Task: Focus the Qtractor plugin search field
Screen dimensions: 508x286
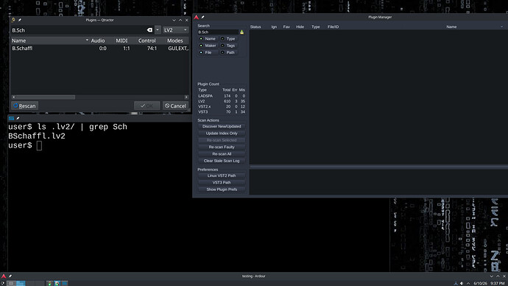Action: (78, 29)
